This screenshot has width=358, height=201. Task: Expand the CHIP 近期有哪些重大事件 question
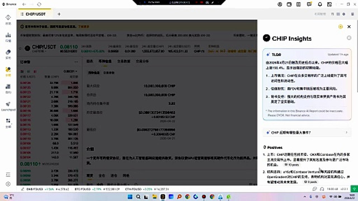click(x=307, y=133)
